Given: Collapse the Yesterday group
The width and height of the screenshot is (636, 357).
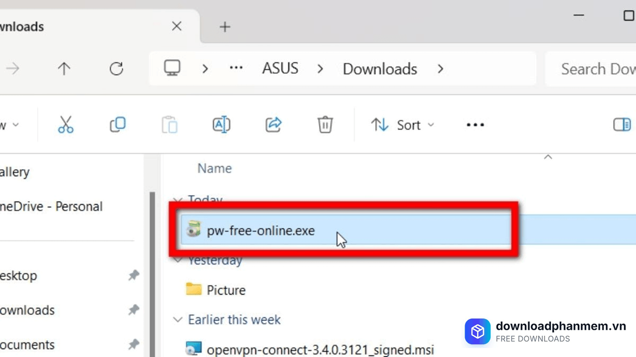Looking at the screenshot, I should pos(178,260).
